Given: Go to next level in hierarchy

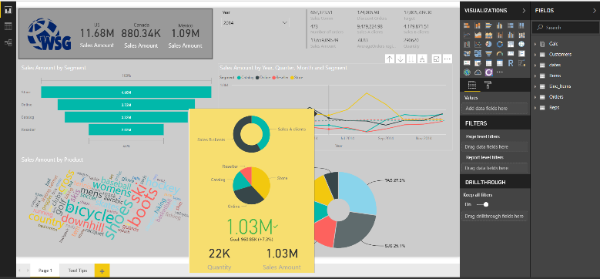Looking at the screenshot, I should coord(411,59).
